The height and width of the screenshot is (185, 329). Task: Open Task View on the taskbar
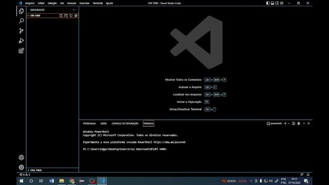pos(41,181)
